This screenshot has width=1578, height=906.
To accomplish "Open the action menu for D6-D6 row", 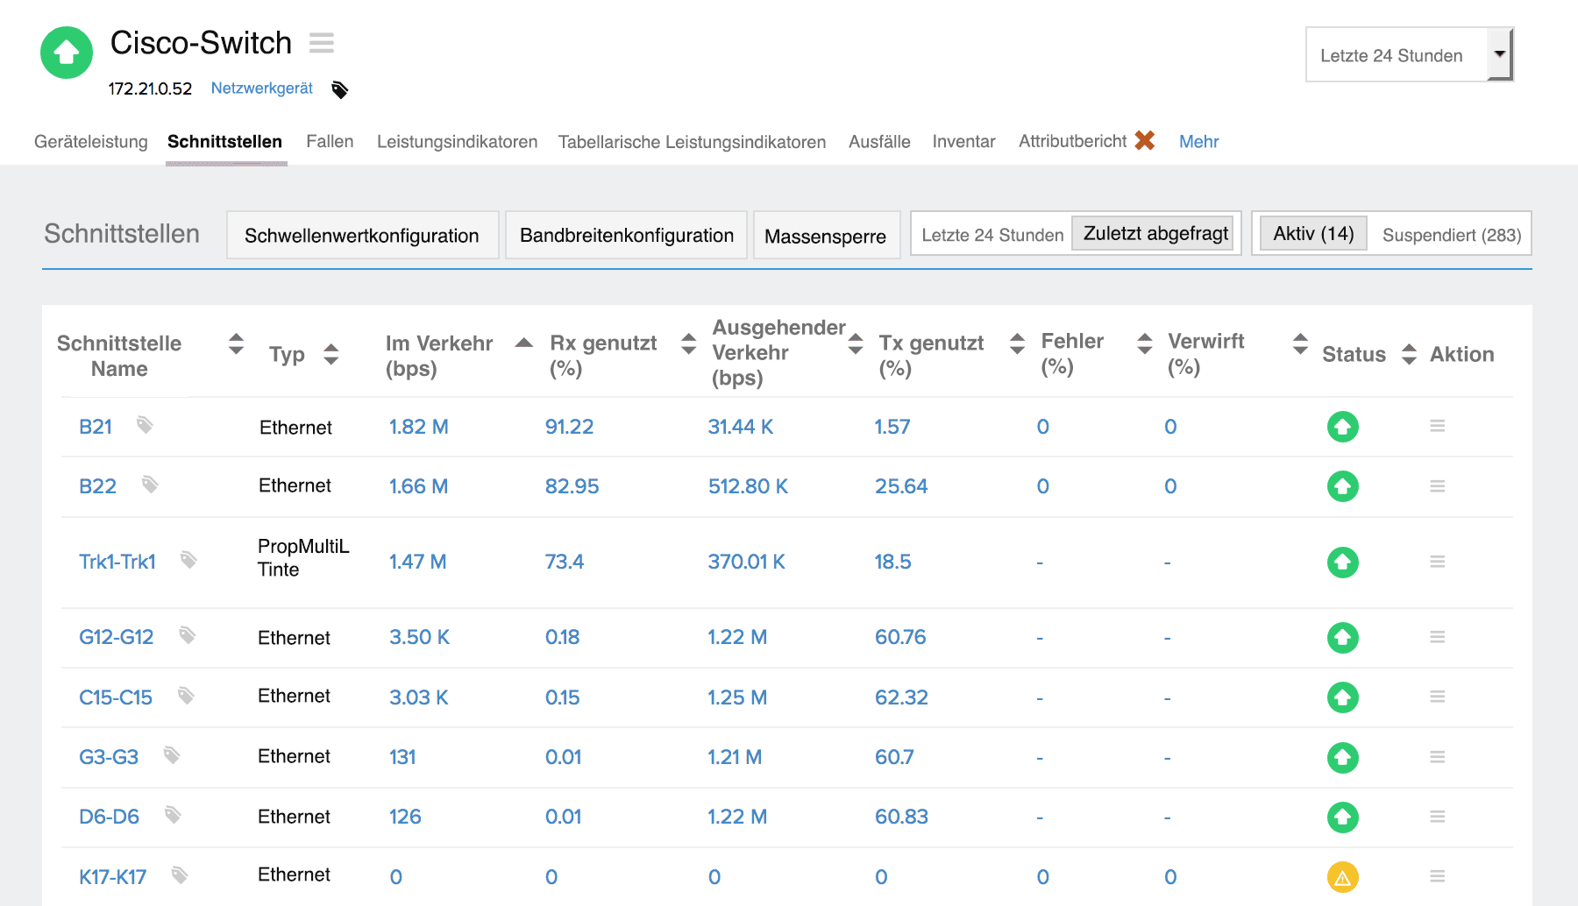I will coord(1437,817).
